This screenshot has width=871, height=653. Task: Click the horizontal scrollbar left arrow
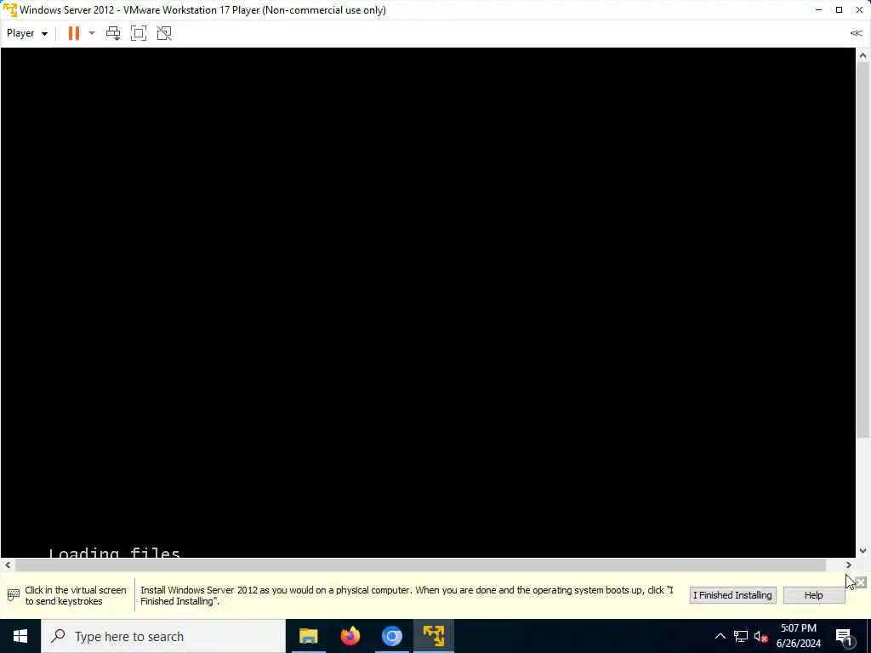[7, 565]
